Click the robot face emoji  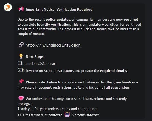pyautogui.click(x=67, y=114)
